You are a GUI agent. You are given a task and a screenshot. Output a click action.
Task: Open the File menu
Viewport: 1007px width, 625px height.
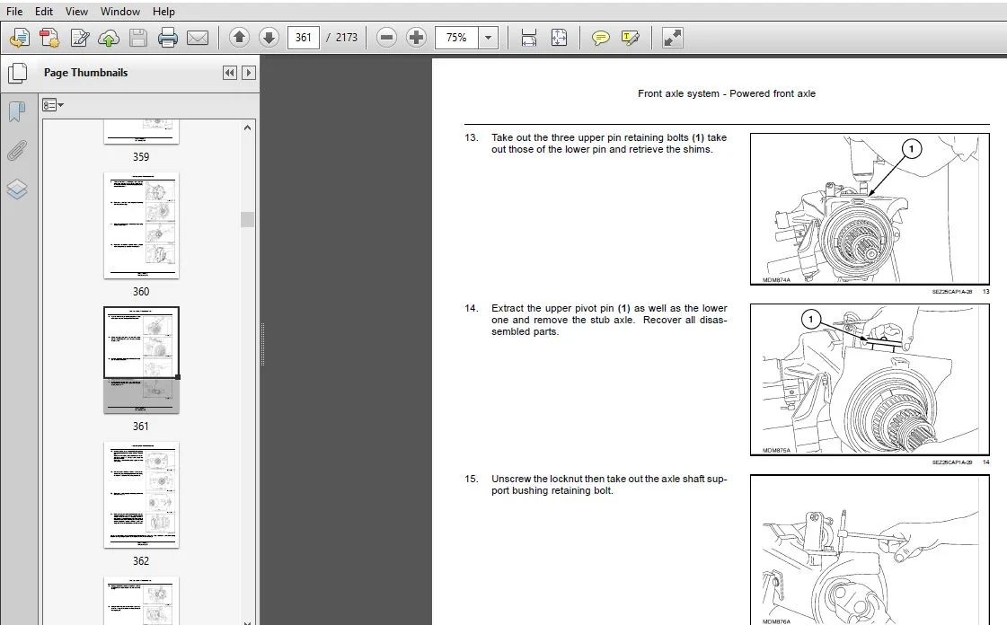tap(14, 11)
